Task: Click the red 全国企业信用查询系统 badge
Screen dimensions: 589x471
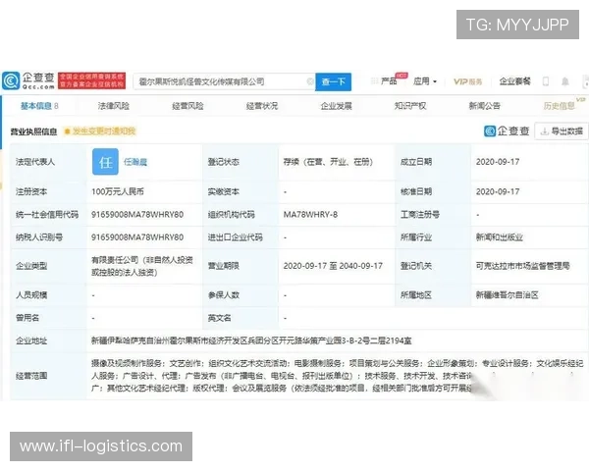Action: click(91, 81)
